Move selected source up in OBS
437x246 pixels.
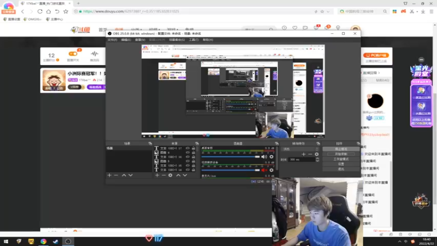[x=178, y=175]
